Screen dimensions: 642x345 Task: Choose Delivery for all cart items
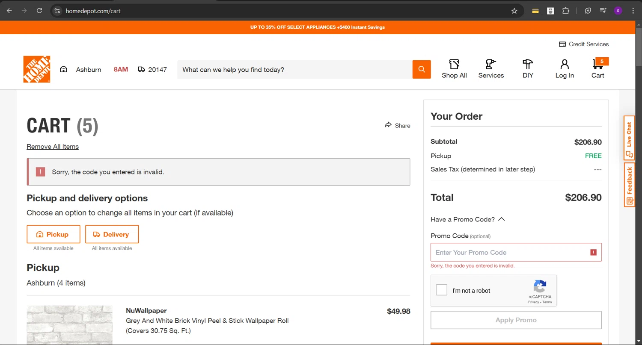click(112, 234)
